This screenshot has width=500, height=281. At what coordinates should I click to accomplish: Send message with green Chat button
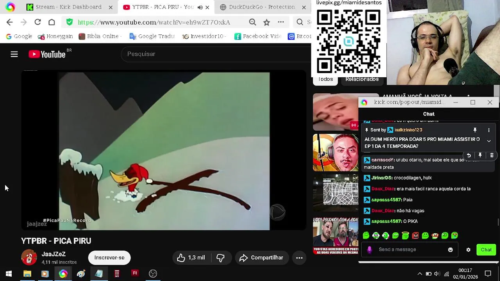tap(486, 250)
